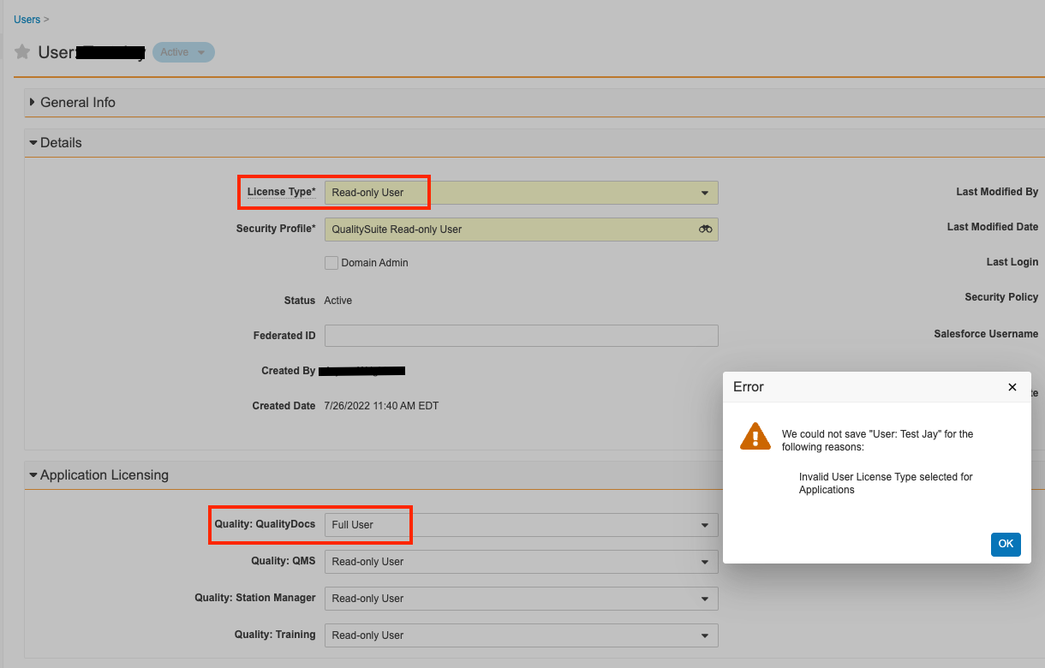Click the binoculars icon in Security Profile

coord(705,230)
